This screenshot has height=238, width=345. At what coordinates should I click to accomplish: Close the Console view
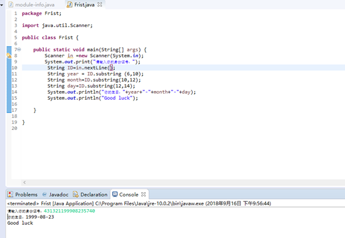click(144, 195)
